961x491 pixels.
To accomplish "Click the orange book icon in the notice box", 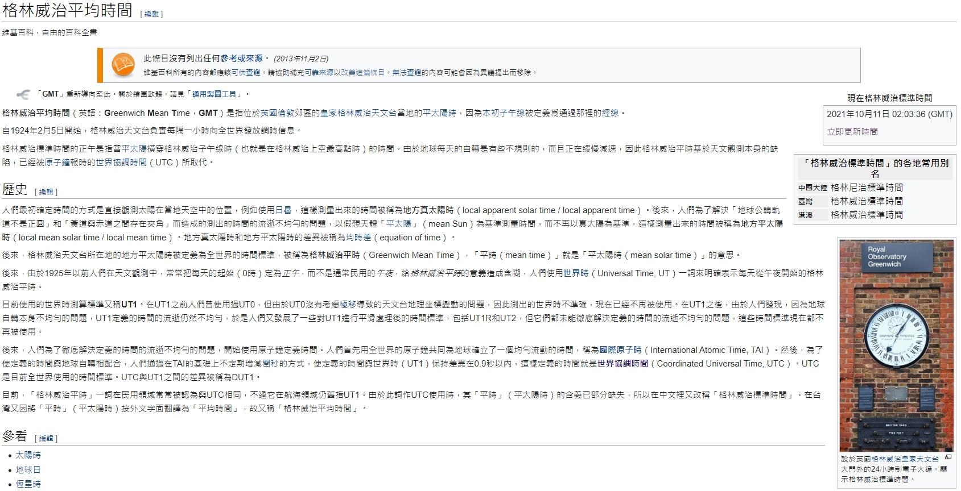I will click(x=123, y=65).
